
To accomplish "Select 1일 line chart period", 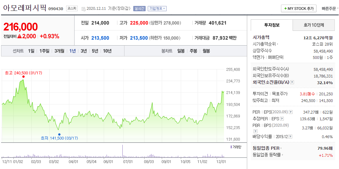I will (31, 51).
